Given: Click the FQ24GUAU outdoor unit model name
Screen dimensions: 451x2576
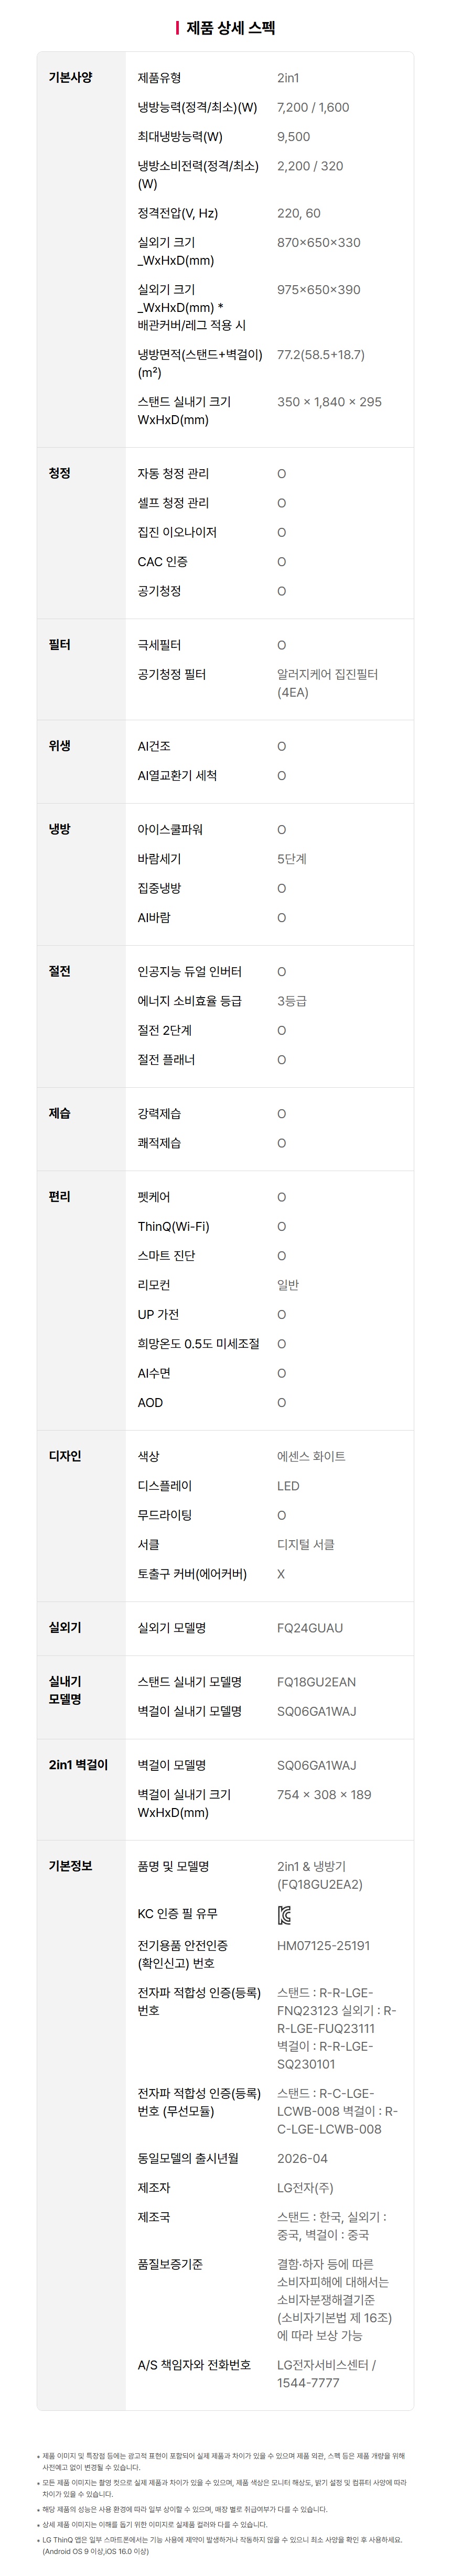Looking at the screenshot, I should 310,1628.
